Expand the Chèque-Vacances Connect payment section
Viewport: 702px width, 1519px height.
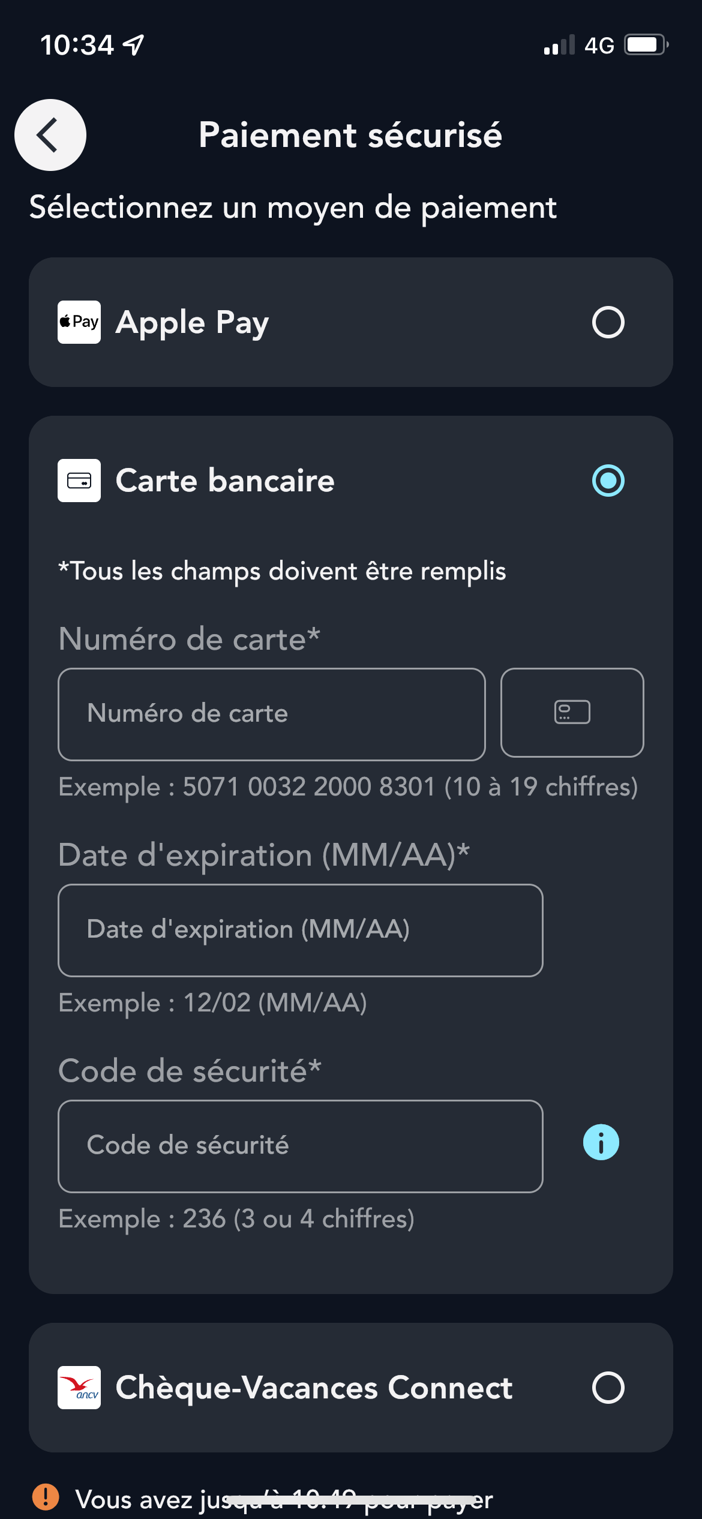pyautogui.click(x=351, y=1388)
